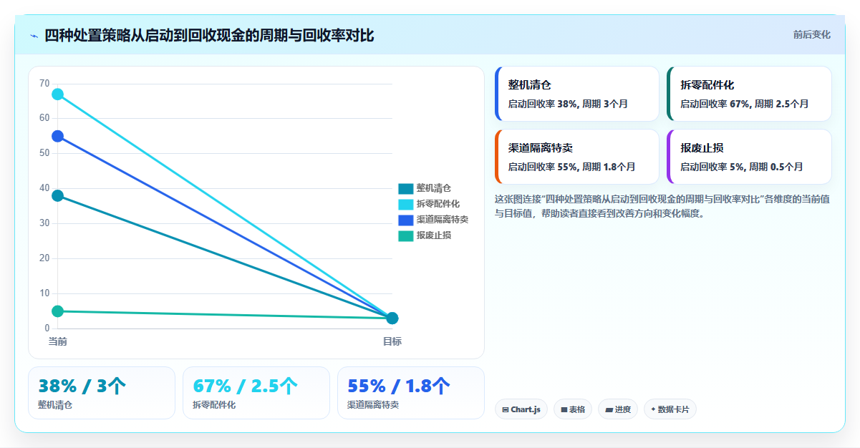Click the 目标 x-axis label
The image size is (860, 448).
click(392, 341)
